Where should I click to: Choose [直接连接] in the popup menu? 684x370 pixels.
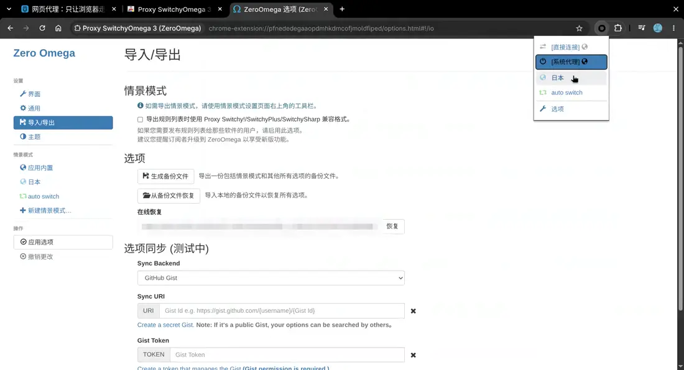(x=571, y=47)
